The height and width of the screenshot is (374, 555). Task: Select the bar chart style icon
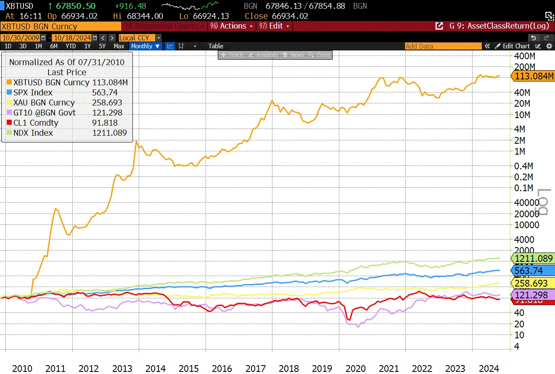pos(181,46)
